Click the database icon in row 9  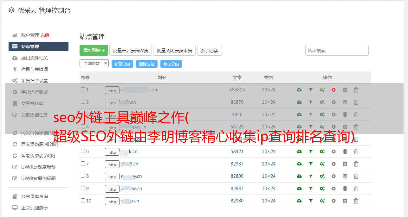coord(345,189)
